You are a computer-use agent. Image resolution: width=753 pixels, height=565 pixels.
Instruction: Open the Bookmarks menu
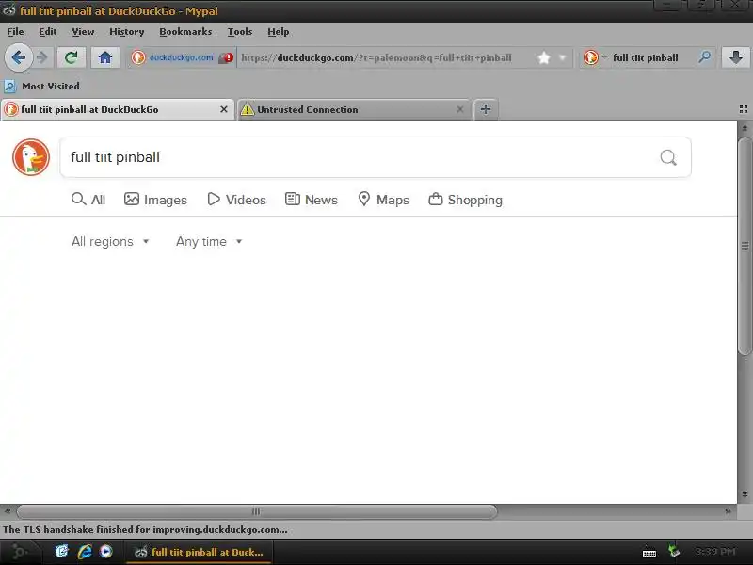tap(185, 32)
